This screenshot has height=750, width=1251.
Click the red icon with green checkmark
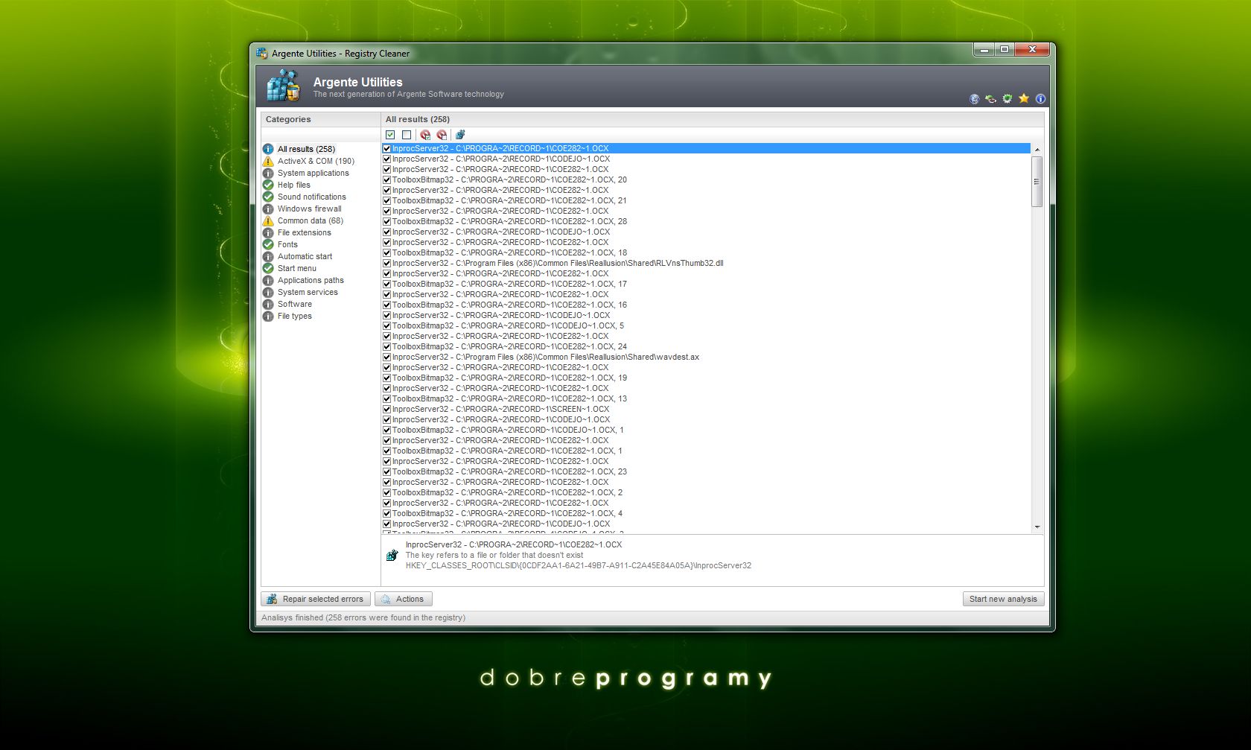coord(425,135)
